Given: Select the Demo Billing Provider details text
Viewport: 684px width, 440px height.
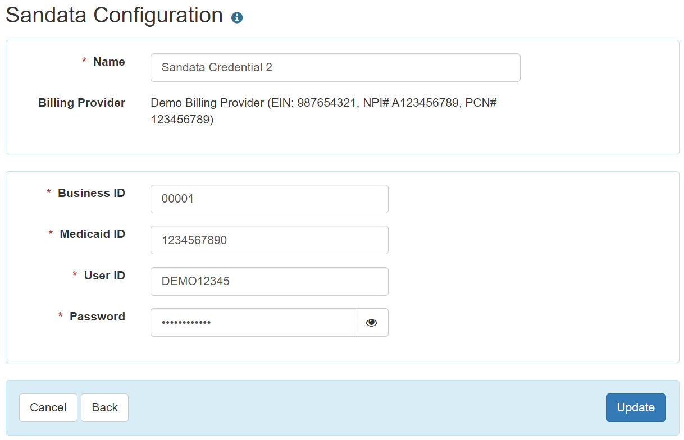Looking at the screenshot, I should [x=323, y=111].
